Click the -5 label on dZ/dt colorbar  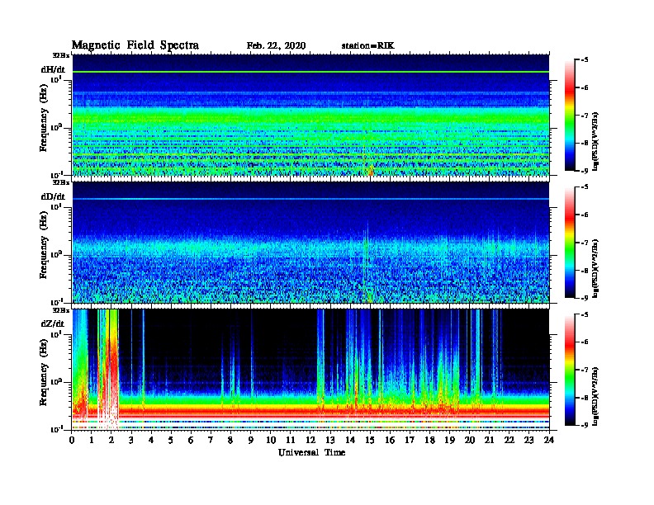(585, 314)
